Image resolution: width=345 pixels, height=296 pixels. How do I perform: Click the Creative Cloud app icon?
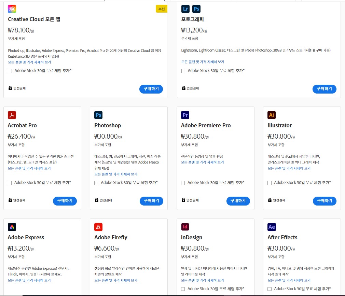pos(12,9)
